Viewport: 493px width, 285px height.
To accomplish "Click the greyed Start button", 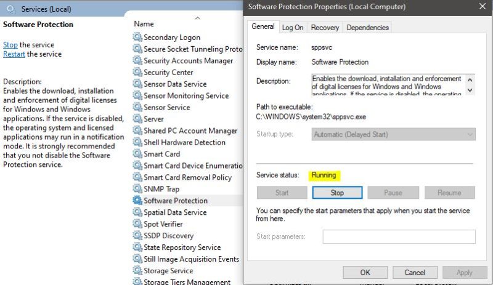I will pyautogui.click(x=282, y=193).
